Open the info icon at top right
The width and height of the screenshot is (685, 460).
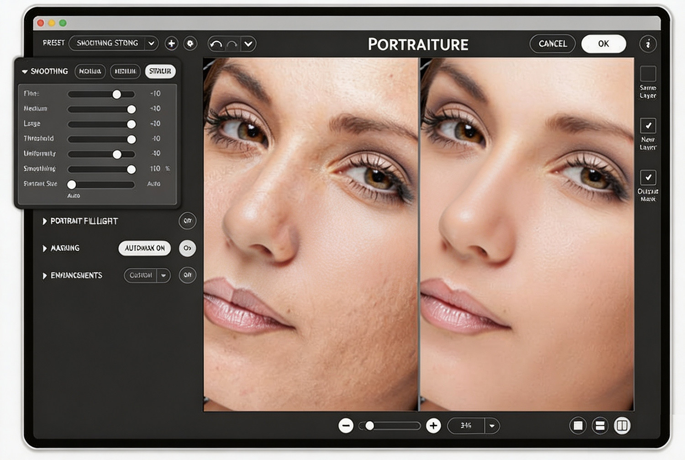pyautogui.click(x=648, y=44)
